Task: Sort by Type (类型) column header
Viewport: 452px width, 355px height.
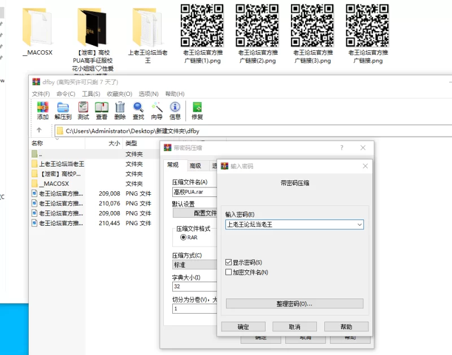Action: click(141, 143)
